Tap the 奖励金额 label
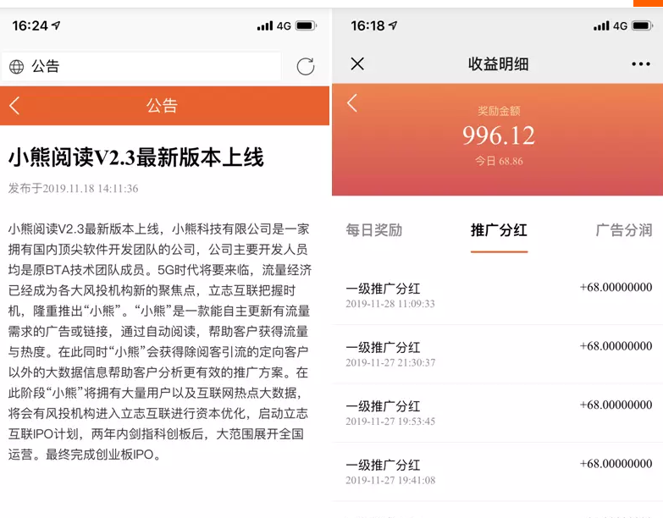Screen dimensions: 663x518 pyautogui.click(x=499, y=111)
